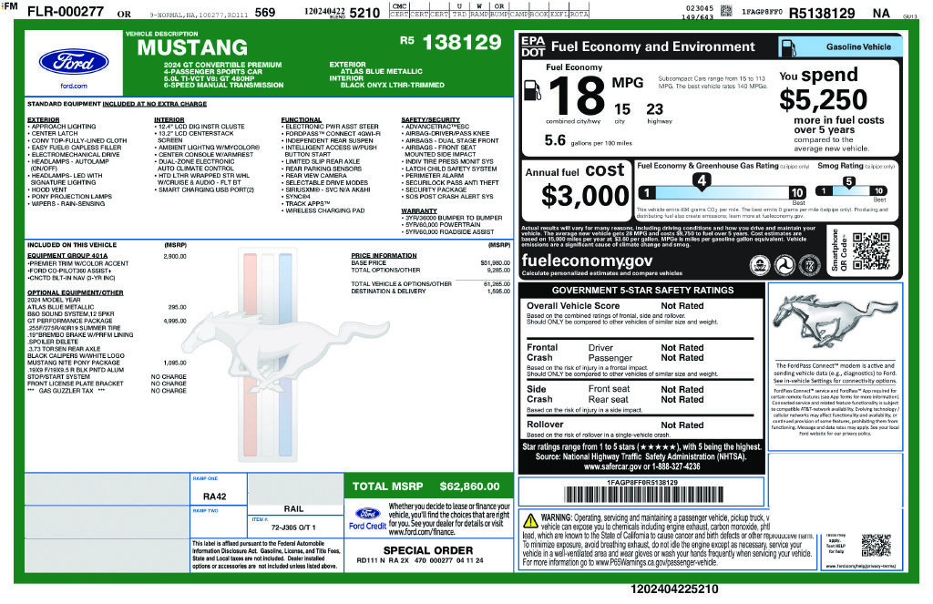Open the fueleconomy.gov link

(587, 260)
